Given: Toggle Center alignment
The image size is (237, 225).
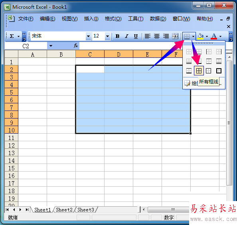Looking at the screenshot, I should (157, 36).
